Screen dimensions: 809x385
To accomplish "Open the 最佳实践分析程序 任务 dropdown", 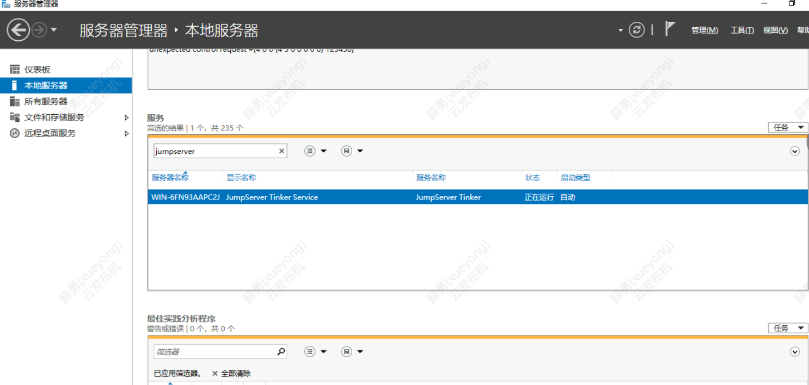I will pos(788,328).
